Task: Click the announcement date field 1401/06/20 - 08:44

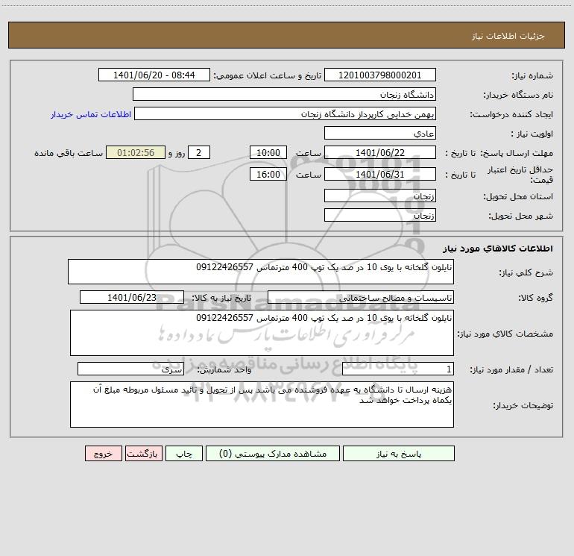Action: point(154,75)
